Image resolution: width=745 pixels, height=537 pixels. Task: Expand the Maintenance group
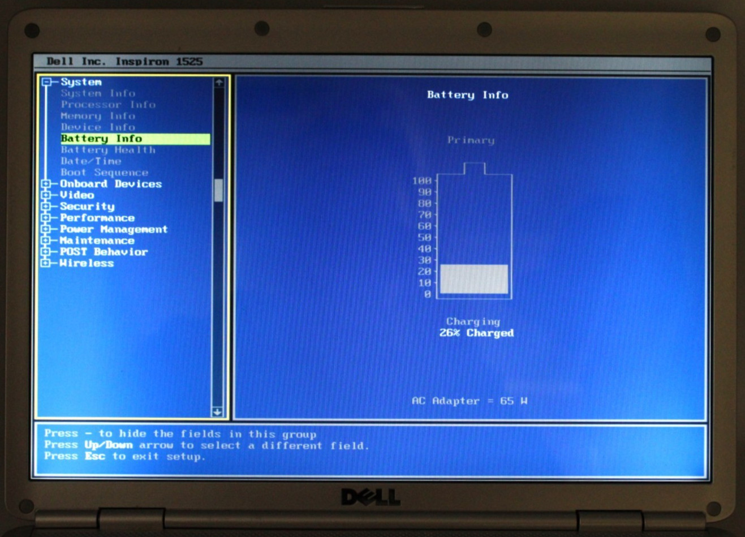point(46,240)
